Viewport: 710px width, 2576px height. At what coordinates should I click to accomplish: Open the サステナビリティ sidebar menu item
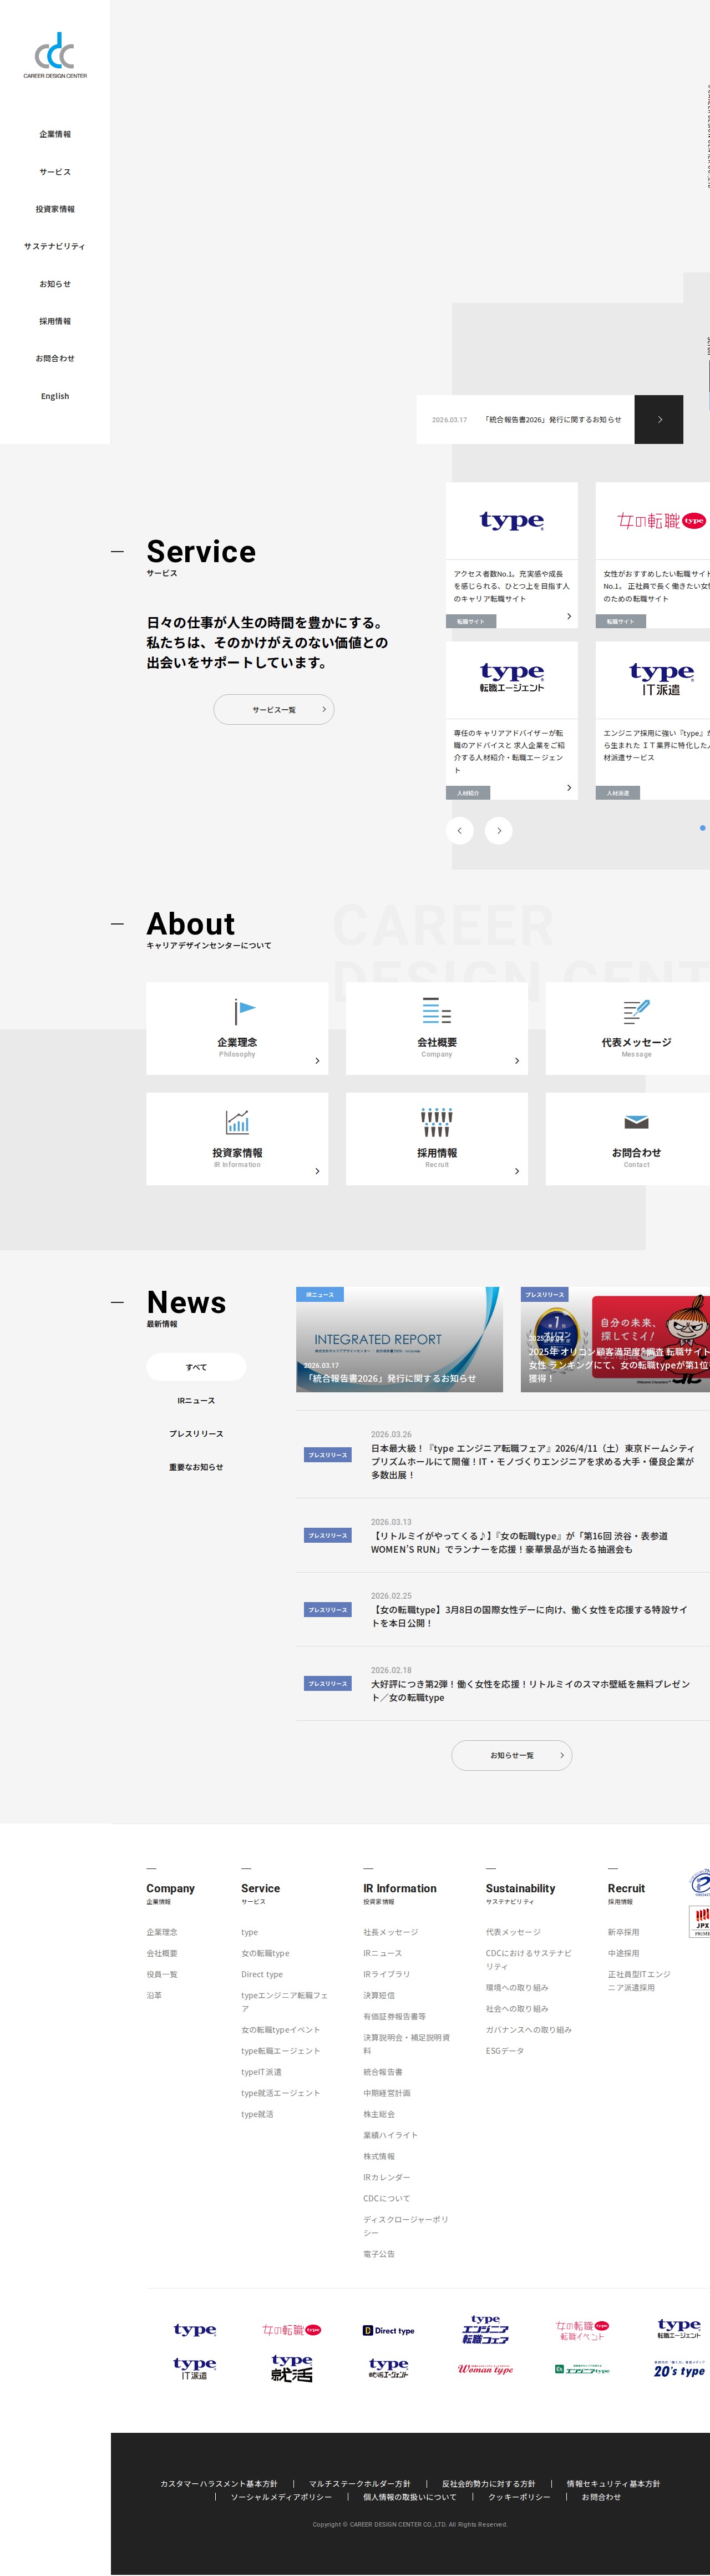(55, 246)
